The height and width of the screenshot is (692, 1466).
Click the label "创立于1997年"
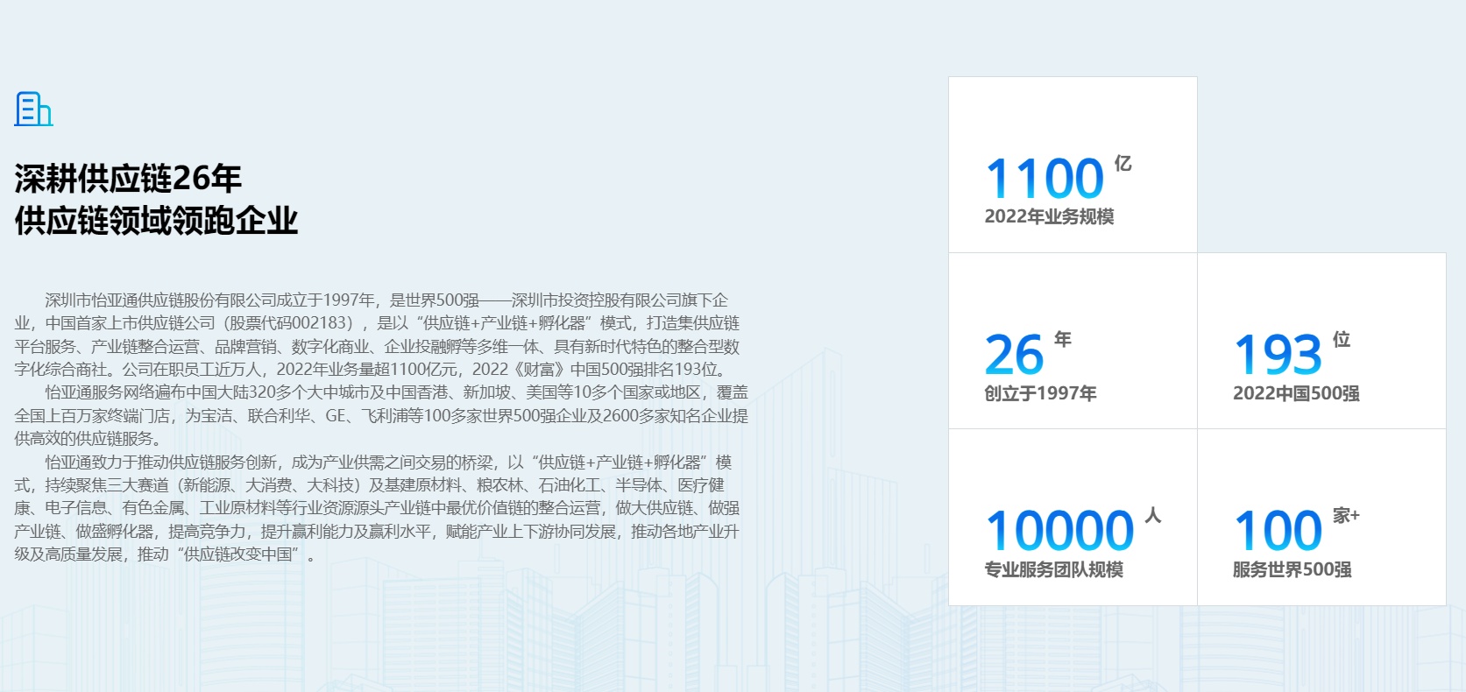point(1040,393)
